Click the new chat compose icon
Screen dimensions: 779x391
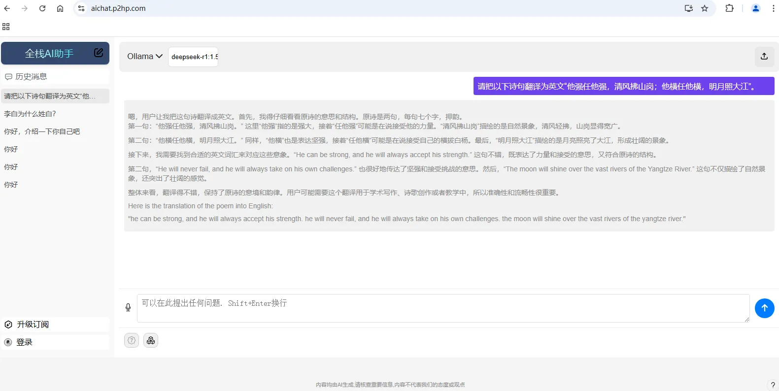pyautogui.click(x=99, y=53)
